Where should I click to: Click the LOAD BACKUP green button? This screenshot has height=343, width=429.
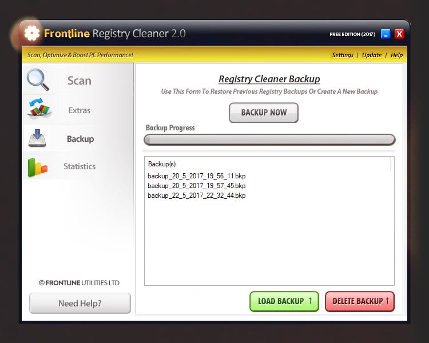click(284, 301)
